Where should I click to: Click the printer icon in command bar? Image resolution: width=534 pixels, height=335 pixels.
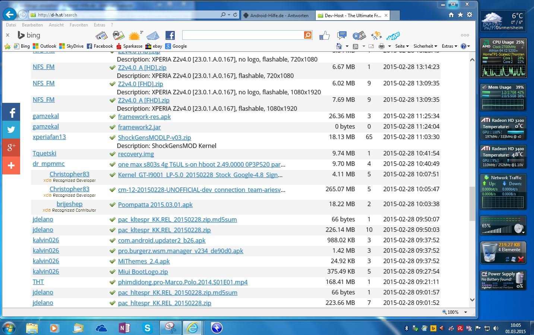point(381,46)
